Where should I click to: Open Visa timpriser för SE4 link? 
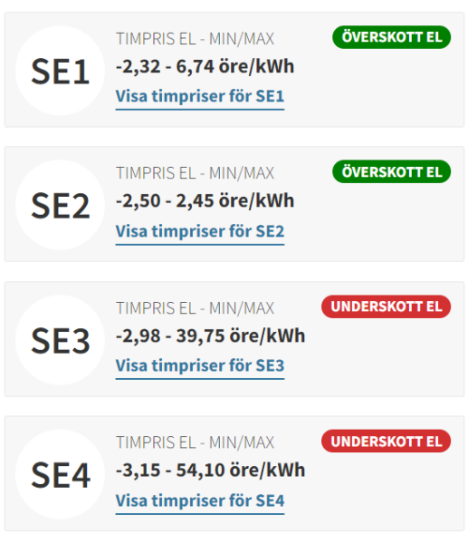point(200,501)
